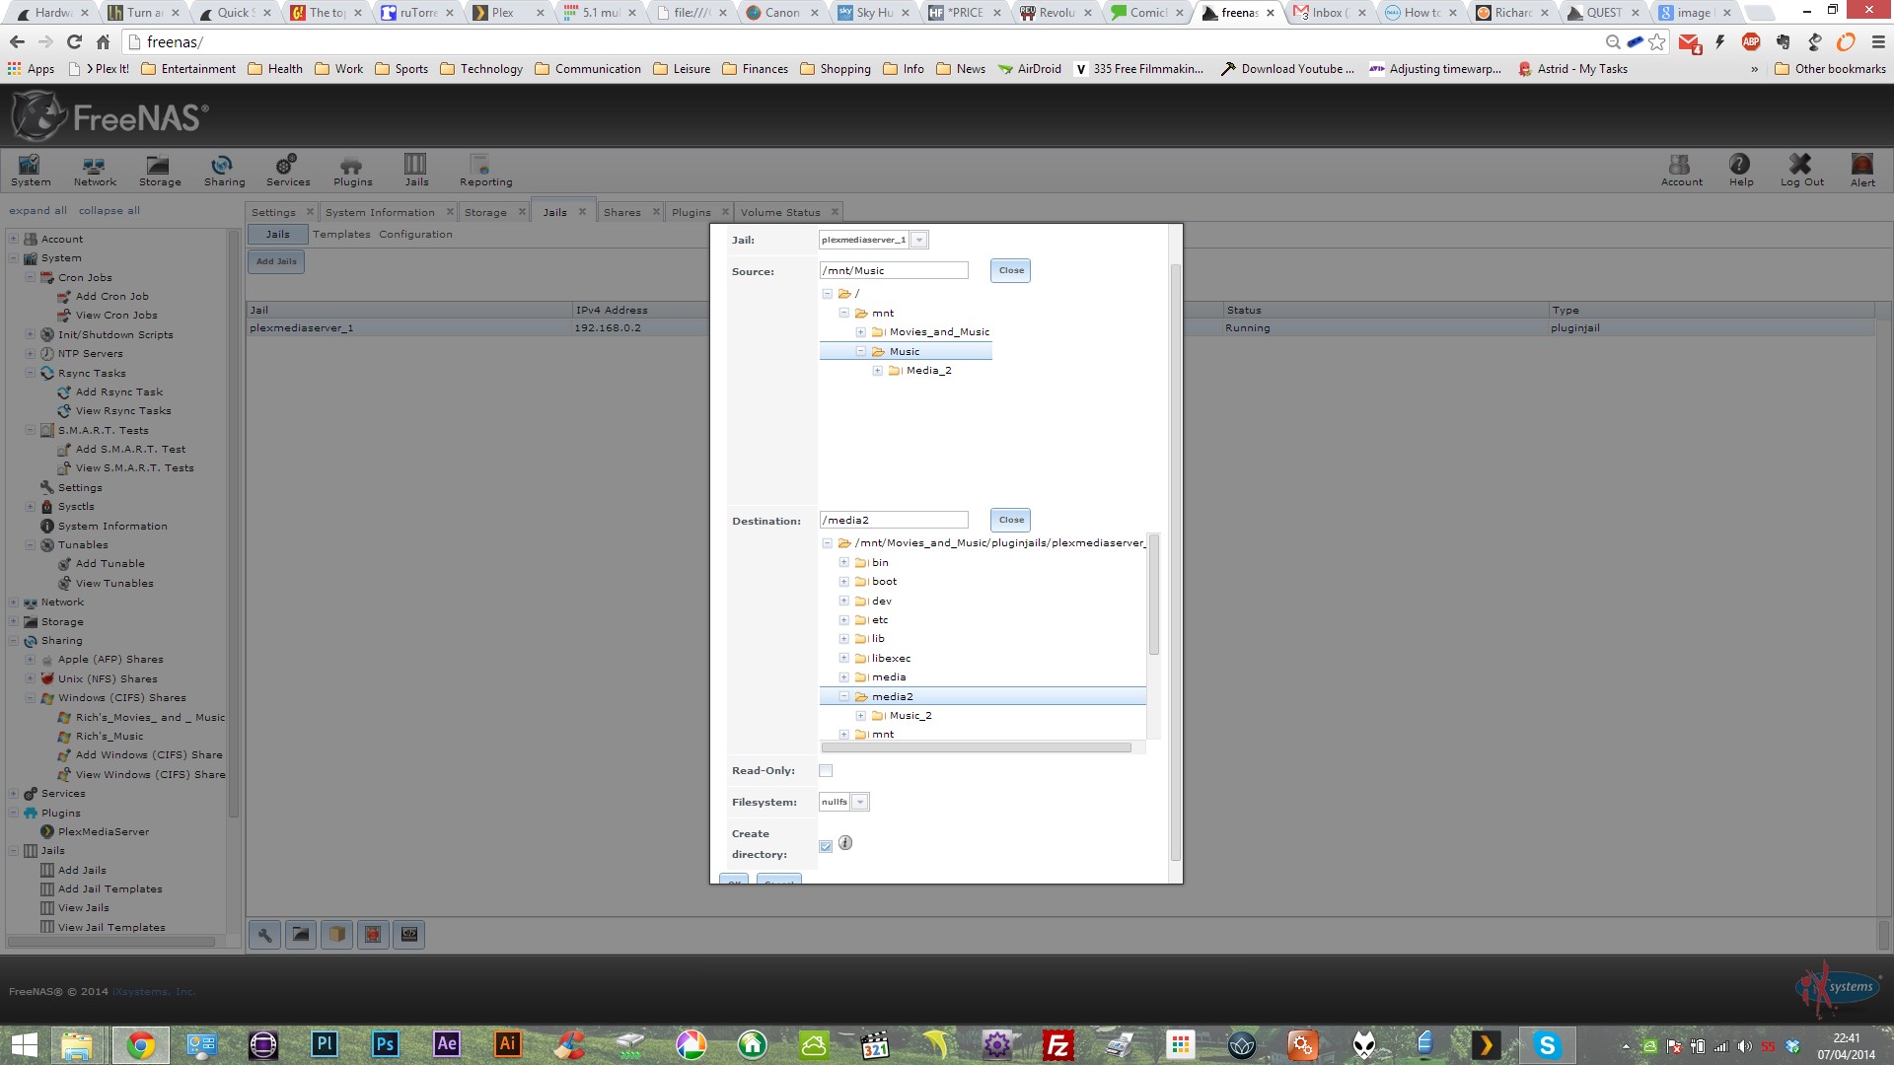The height and width of the screenshot is (1065, 1894).
Task: Click the destination tree vertical scrollbar
Action: (x=1153, y=595)
